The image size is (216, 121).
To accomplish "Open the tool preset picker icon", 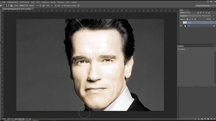I will click(1, 6).
